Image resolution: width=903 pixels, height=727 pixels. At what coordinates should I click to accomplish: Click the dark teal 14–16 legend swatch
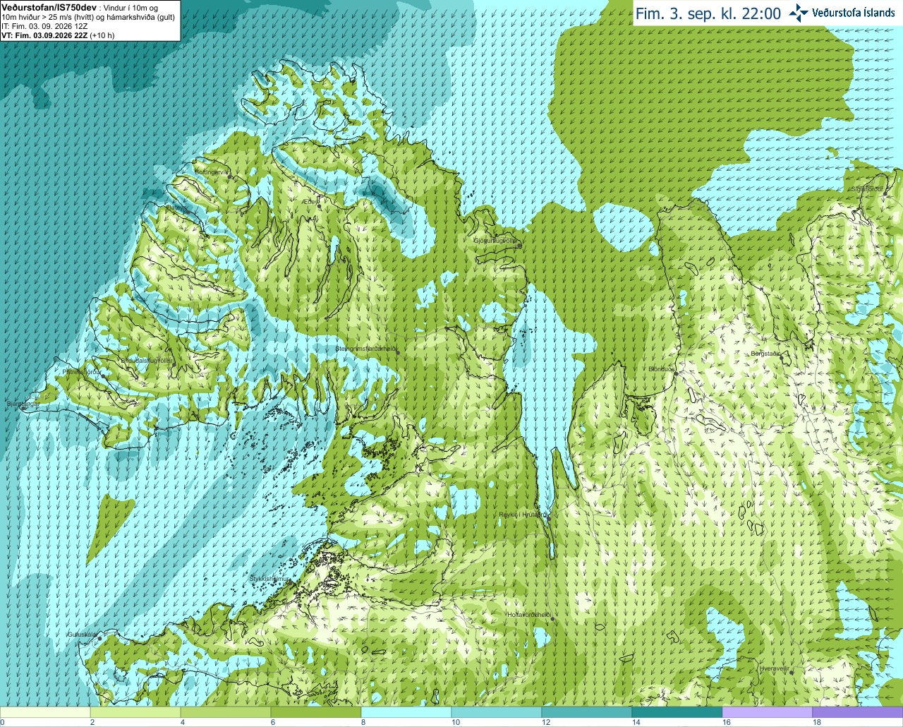pos(677,712)
